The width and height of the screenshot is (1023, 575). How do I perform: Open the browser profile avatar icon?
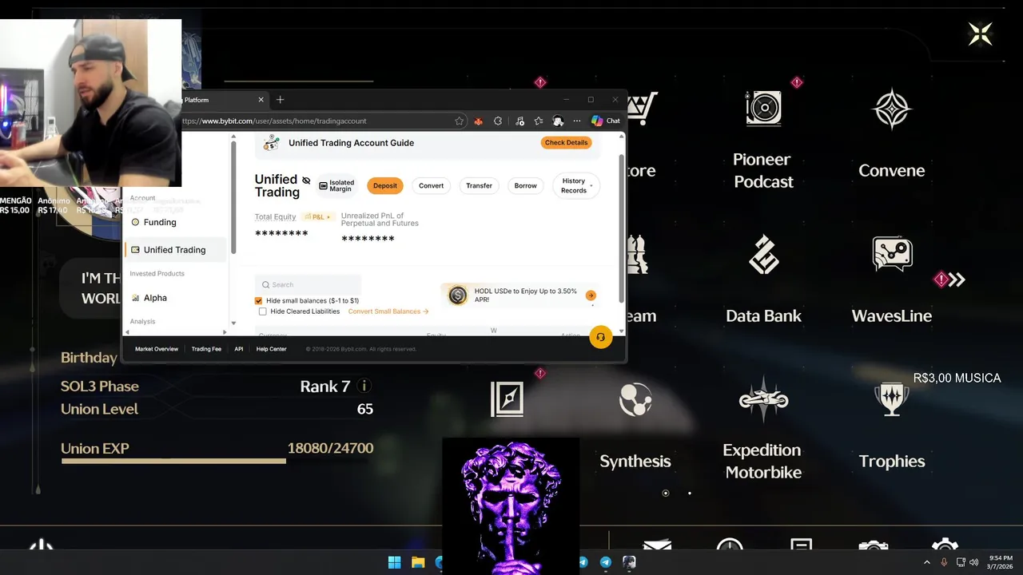tap(558, 121)
